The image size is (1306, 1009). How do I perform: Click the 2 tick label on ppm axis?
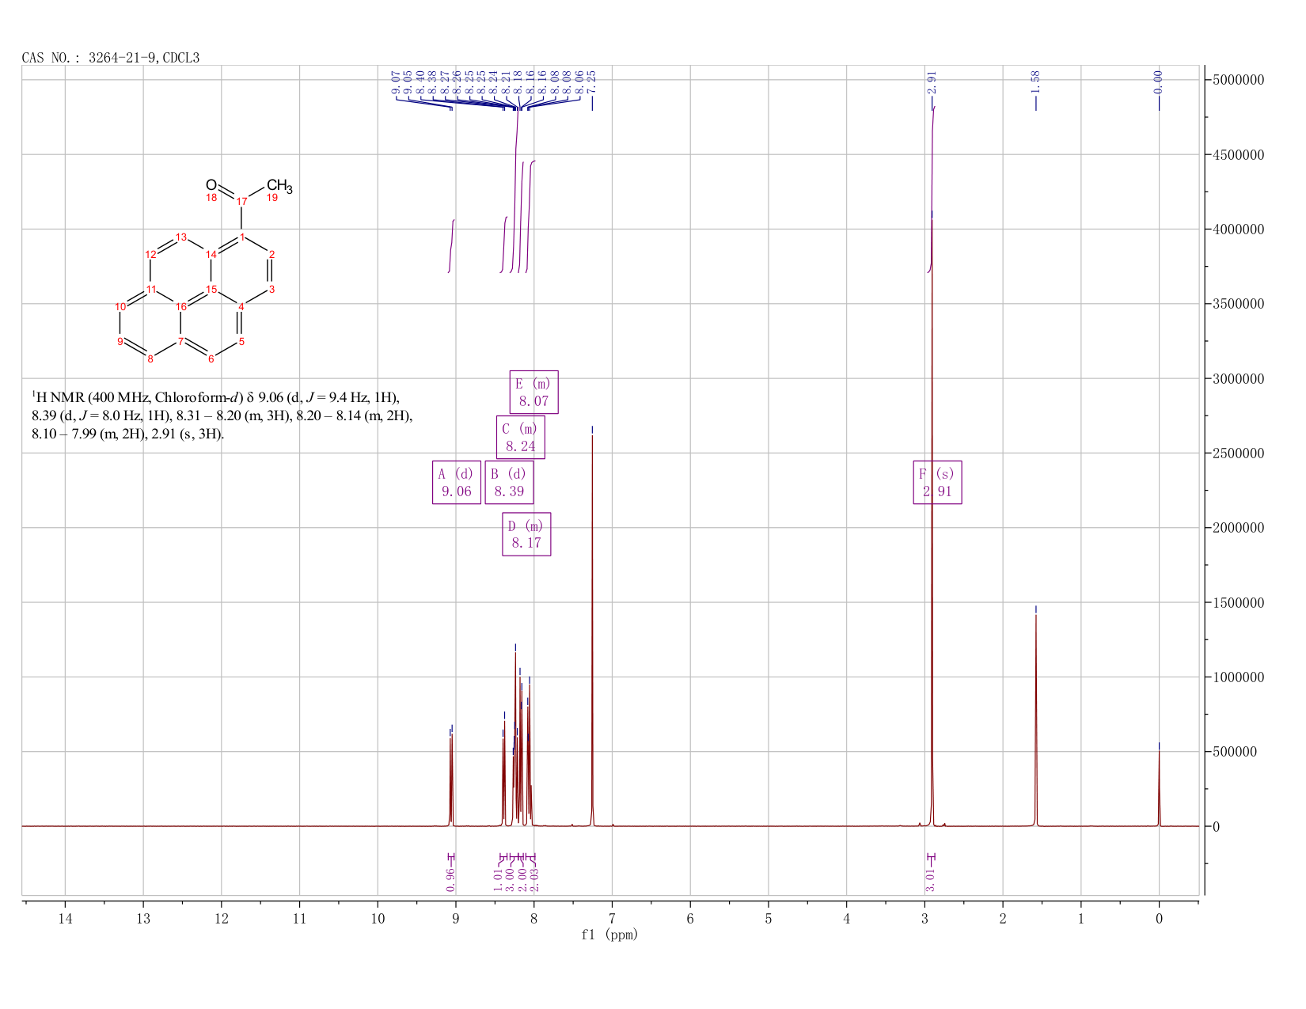[x=1003, y=918]
